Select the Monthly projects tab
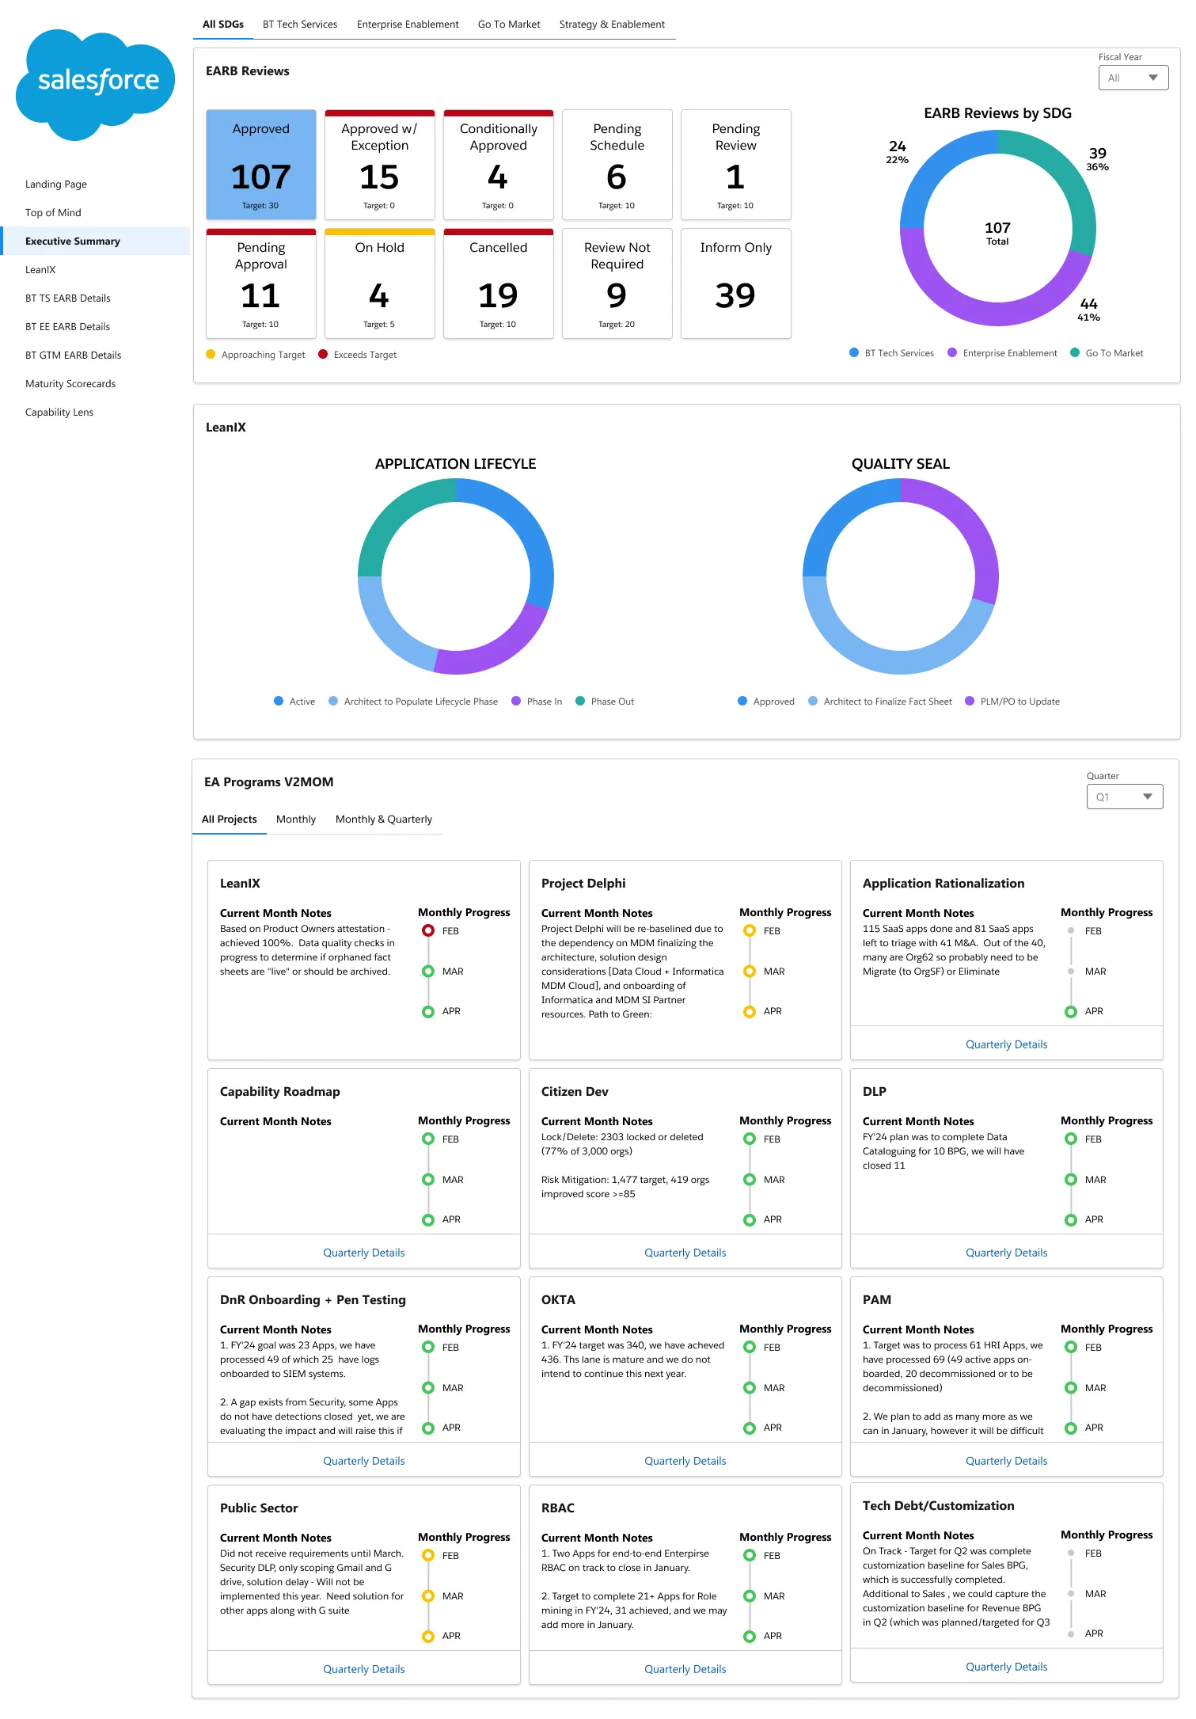Screen dimensions: 1196x1719 tap(296, 820)
